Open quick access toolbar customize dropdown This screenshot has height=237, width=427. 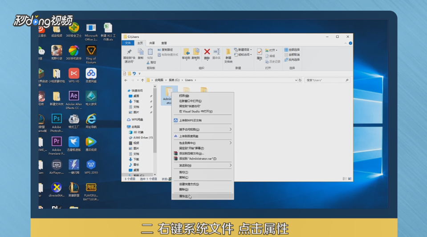(x=139, y=73)
